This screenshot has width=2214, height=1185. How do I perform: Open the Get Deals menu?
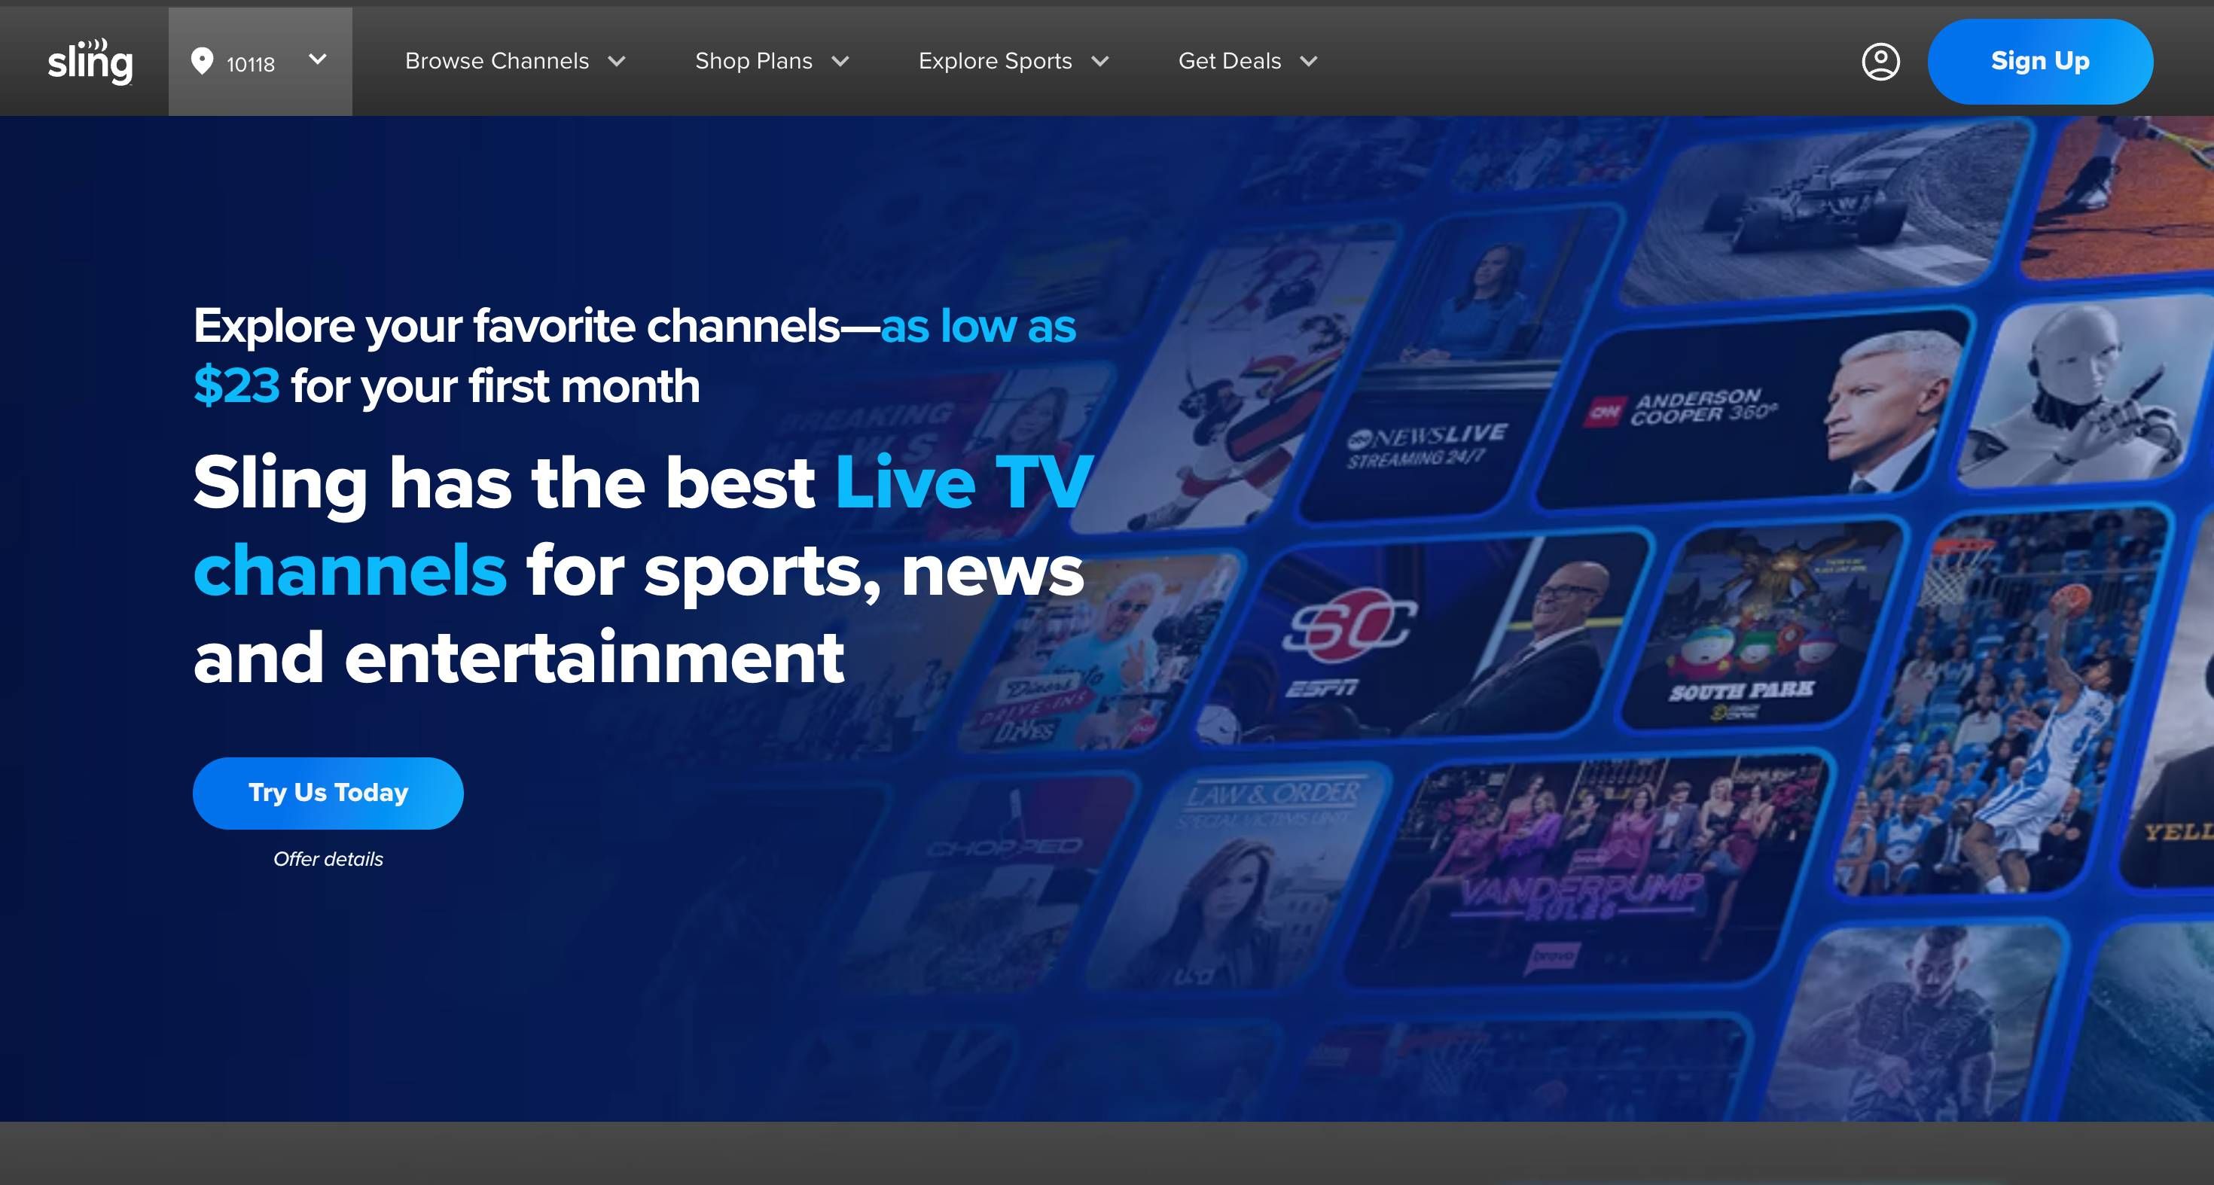[1229, 61]
